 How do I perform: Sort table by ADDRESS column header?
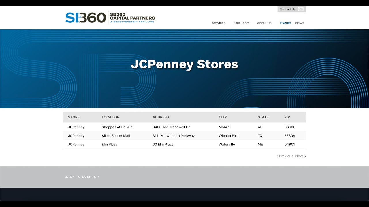(x=161, y=117)
